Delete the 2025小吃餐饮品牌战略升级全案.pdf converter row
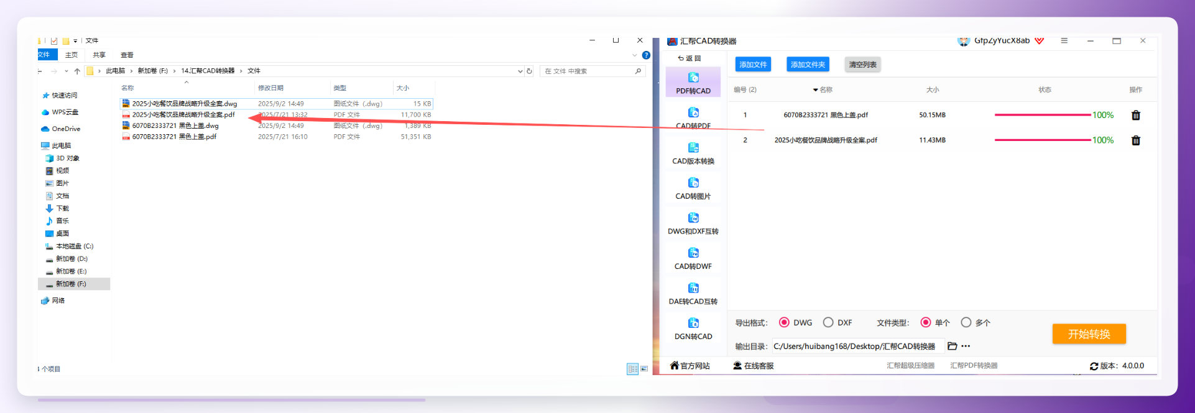1195x413 pixels. click(x=1136, y=140)
